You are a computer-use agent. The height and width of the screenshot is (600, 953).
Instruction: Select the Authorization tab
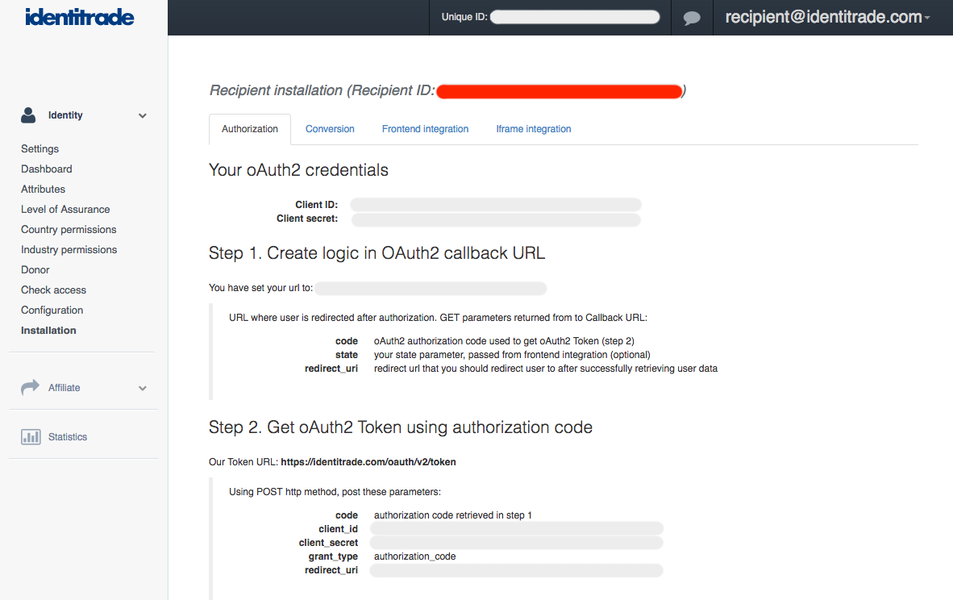(250, 129)
